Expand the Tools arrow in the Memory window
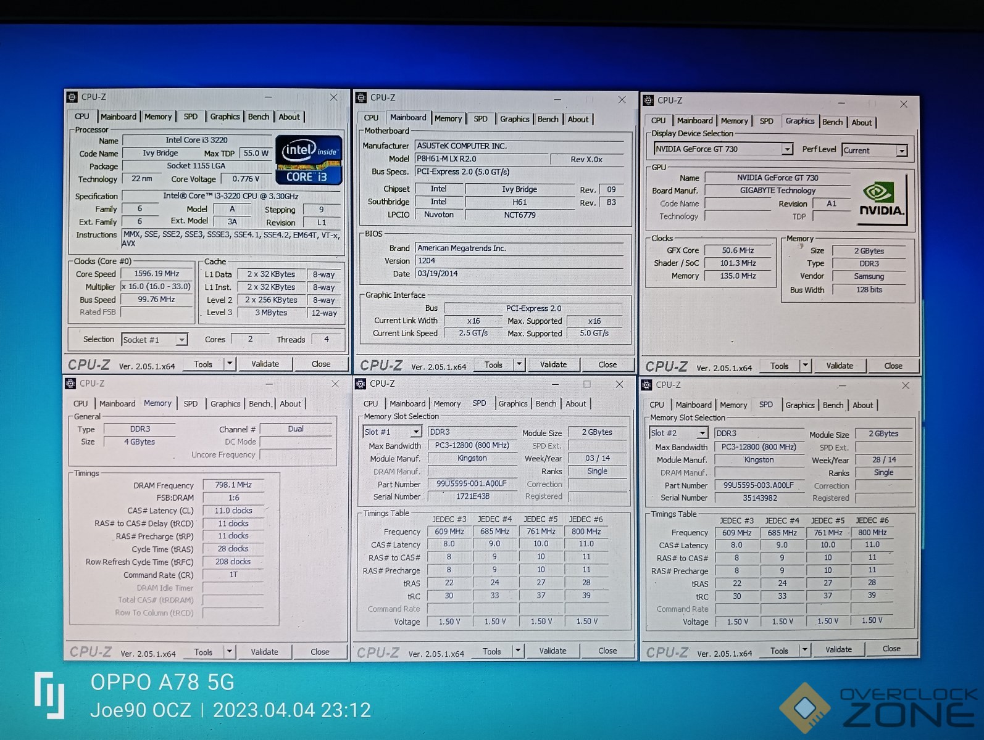The height and width of the screenshot is (740, 984). (x=230, y=652)
